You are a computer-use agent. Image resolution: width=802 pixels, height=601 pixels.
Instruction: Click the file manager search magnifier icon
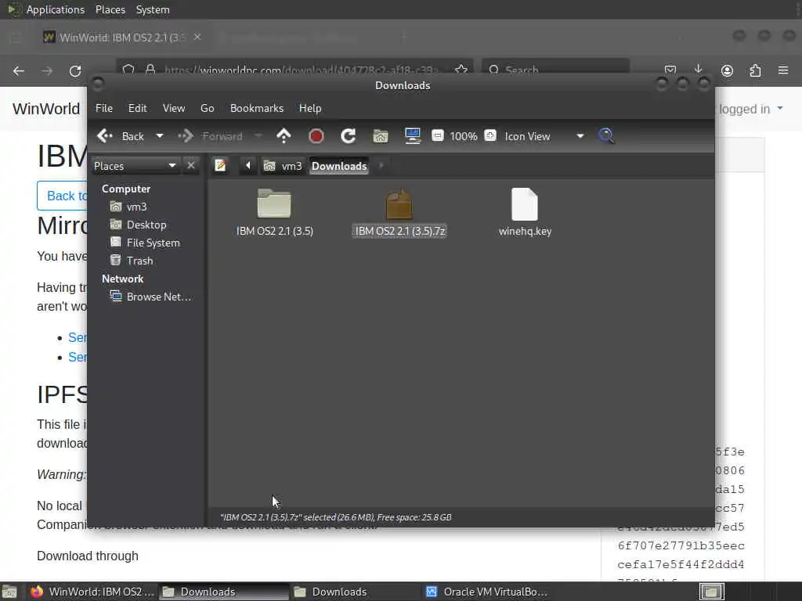(606, 136)
